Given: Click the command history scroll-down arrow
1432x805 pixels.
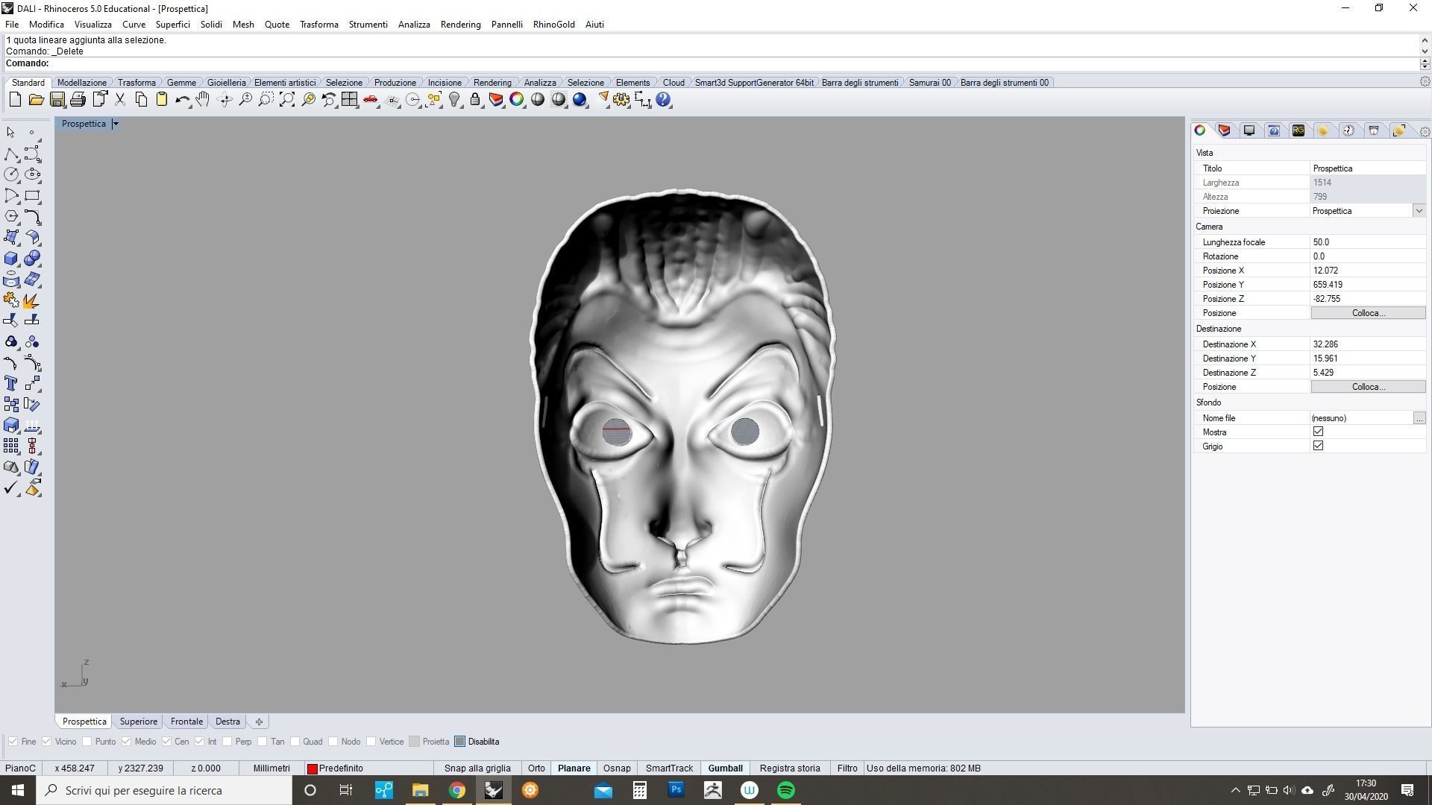Looking at the screenshot, I should point(1425,51).
